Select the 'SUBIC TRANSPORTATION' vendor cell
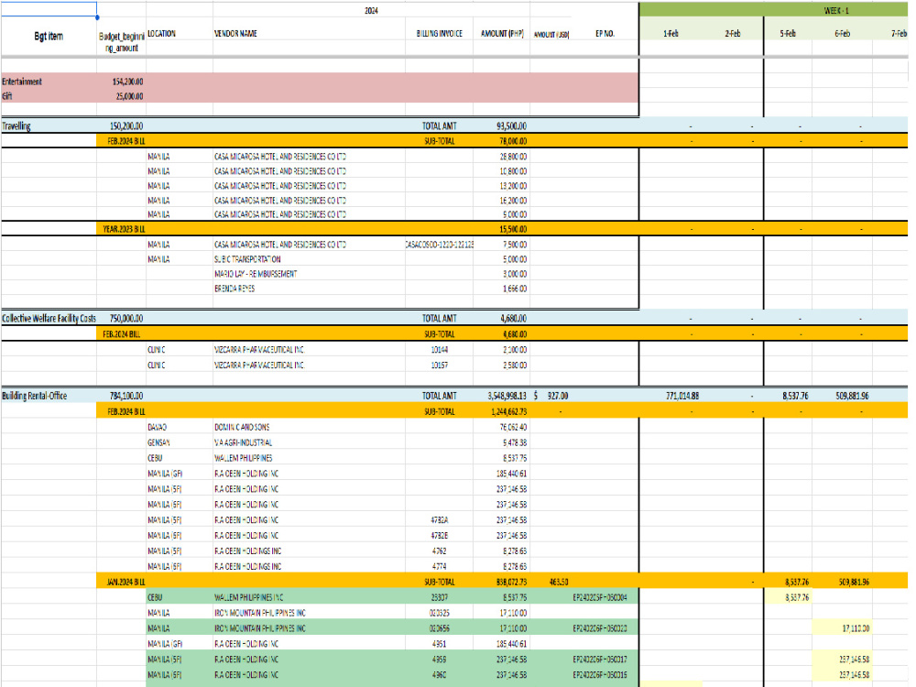The height and width of the screenshot is (687, 916). 247,259
